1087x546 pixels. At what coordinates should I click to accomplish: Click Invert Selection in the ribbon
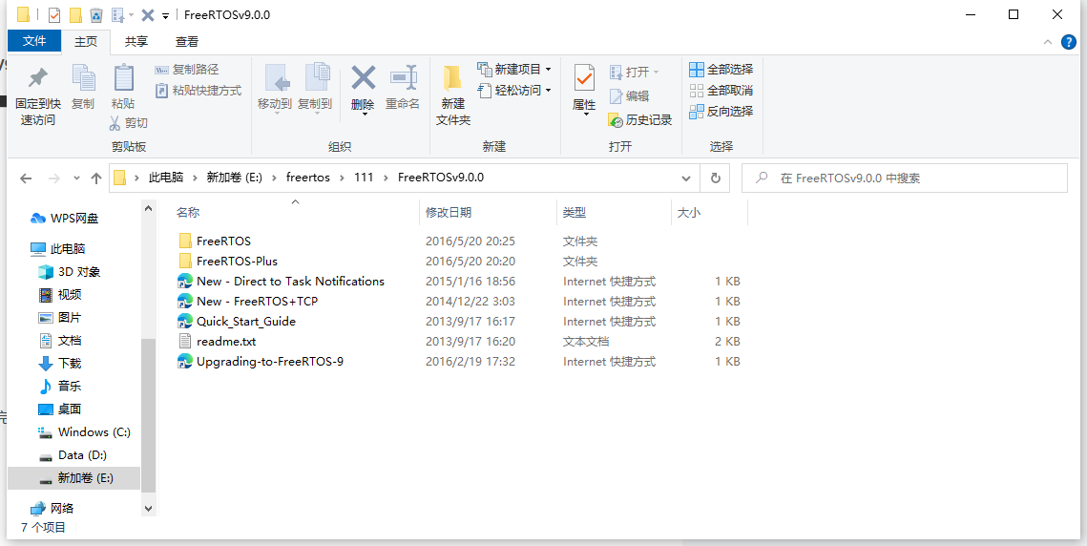tap(721, 111)
